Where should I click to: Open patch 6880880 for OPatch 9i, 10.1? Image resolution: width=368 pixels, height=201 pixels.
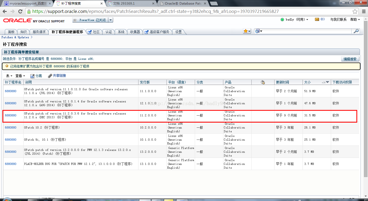click(x=11, y=140)
